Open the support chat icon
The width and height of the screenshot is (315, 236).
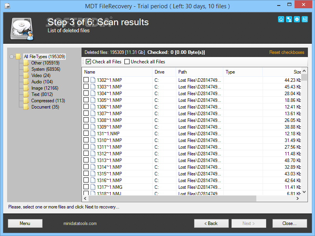[x=289, y=19]
